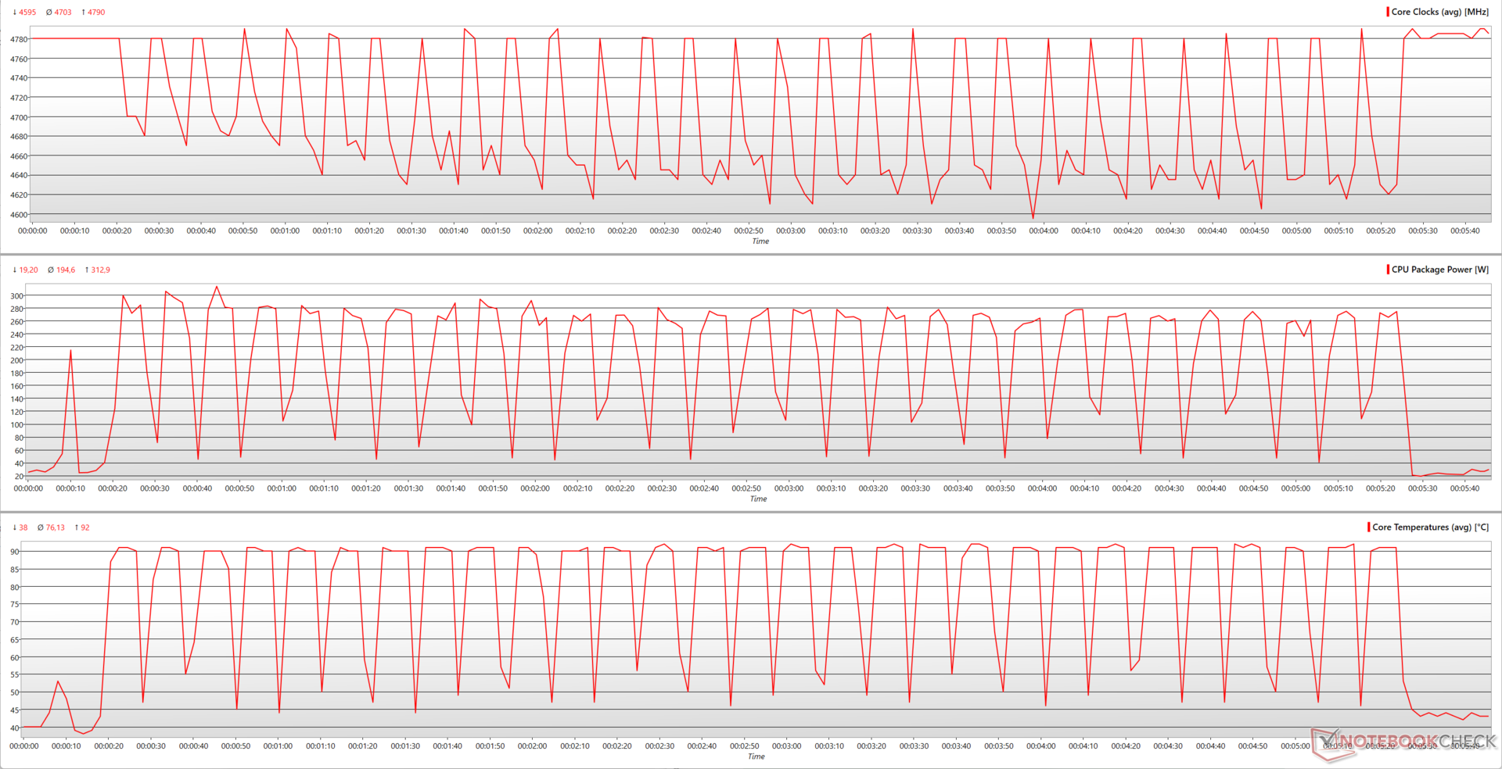Click the CPU Package Power [W] legend label
The image size is (1502, 769).
(x=1439, y=270)
